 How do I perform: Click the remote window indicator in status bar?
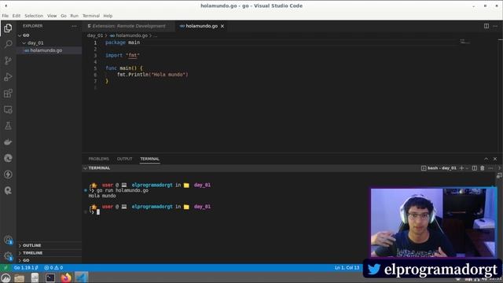[x=6, y=267]
